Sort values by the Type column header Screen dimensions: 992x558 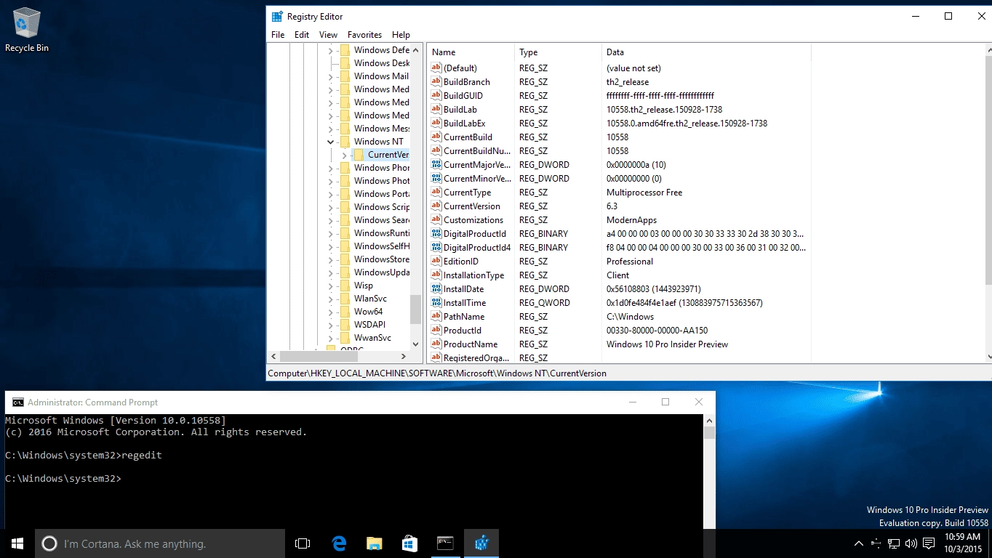tap(559, 52)
